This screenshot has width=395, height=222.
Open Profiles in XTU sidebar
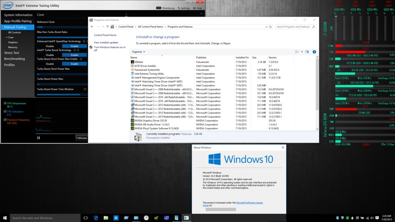(9, 65)
